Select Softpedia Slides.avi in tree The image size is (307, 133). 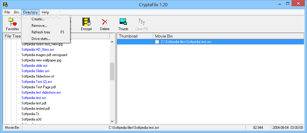click(x=35, y=71)
